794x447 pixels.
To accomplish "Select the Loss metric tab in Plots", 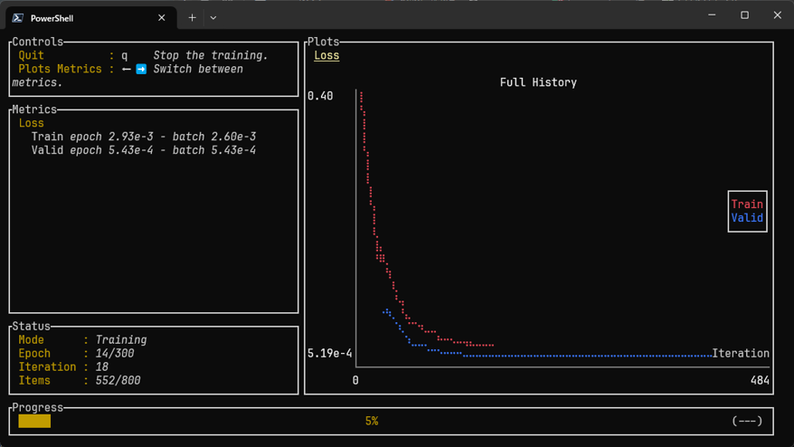I will point(326,55).
